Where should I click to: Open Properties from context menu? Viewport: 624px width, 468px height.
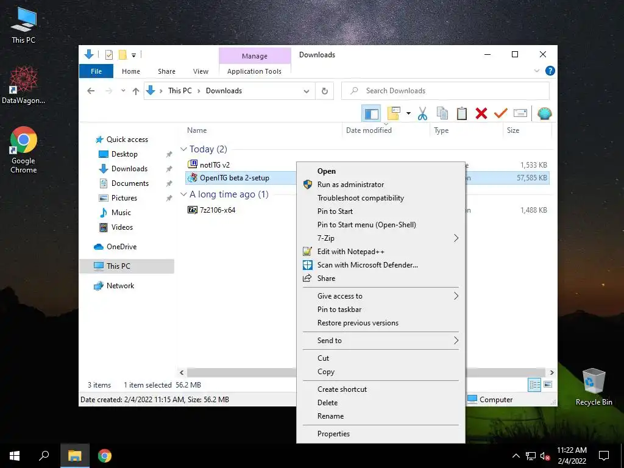pyautogui.click(x=381, y=434)
